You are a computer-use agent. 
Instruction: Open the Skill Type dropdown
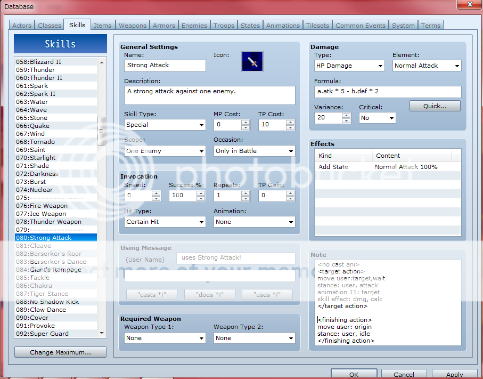point(165,125)
